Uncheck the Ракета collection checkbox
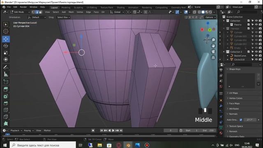Screen dimensions: 263x148 249,25
